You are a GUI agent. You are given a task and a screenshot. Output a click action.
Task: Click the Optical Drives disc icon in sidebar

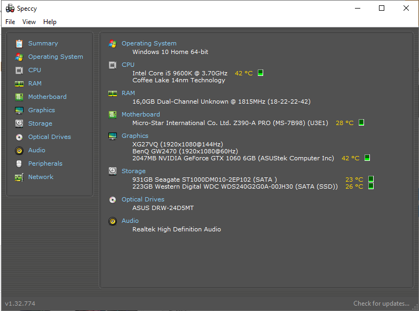pos(19,137)
